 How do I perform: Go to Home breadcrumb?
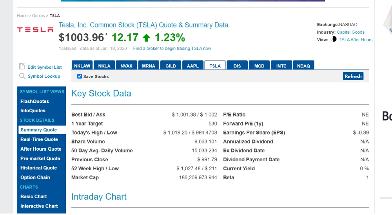click(22, 16)
